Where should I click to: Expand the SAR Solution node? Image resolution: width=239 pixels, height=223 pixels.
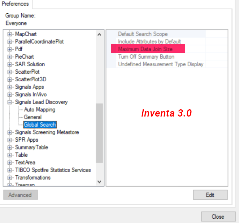click(x=9, y=64)
